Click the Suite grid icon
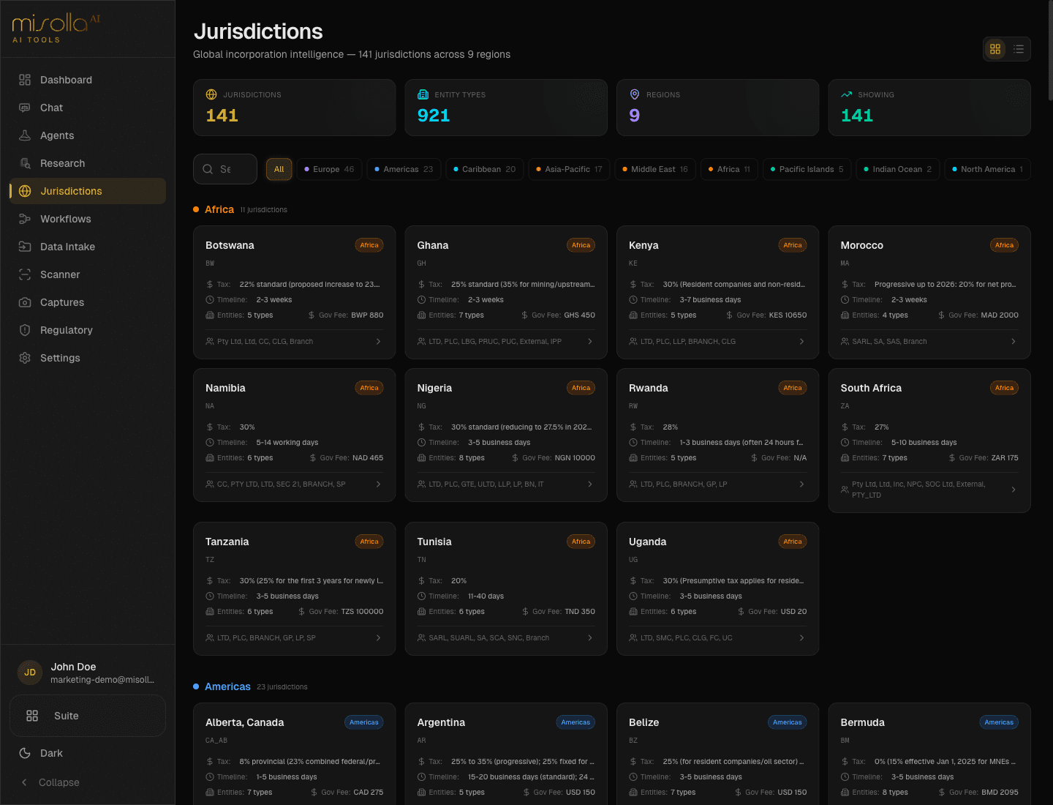Viewport: 1053px width, 805px height. click(x=32, y=716)
